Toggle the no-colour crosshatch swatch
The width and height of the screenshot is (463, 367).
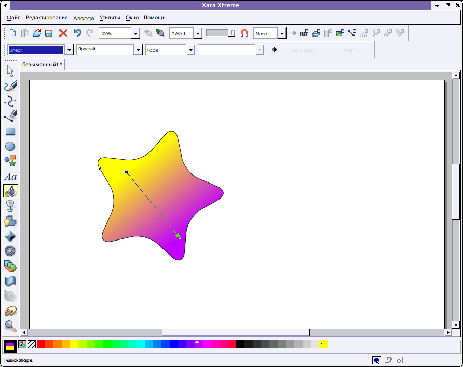(32, 344)
